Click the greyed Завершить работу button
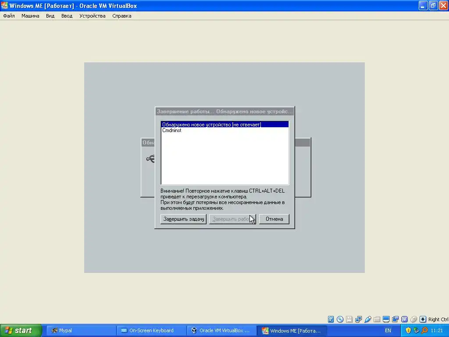449x337 pixels. pyautogui.click(x=232, y=219)
